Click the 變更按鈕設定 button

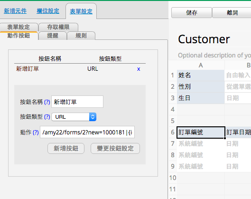(115, 148)
